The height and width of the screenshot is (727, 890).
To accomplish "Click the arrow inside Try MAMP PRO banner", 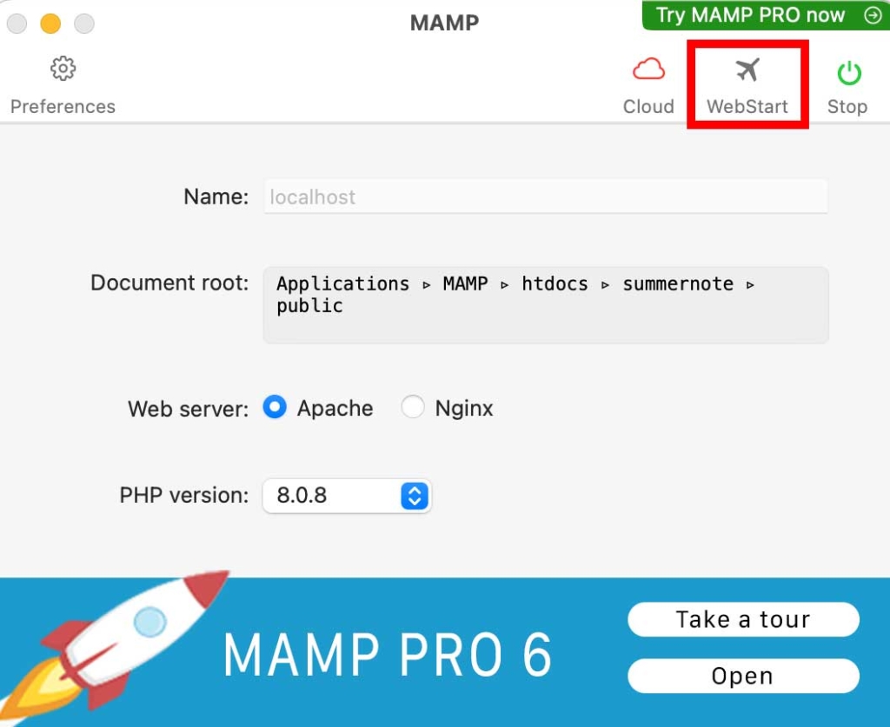I will [x=872, y=15].
